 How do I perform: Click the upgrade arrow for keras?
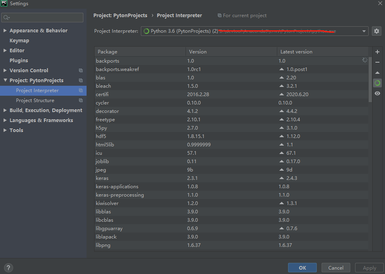tap(282, 178)
